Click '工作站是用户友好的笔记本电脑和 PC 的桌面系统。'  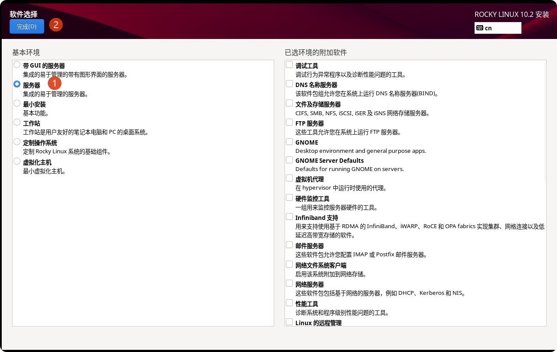pyautogui.click(x=86, y=132)
